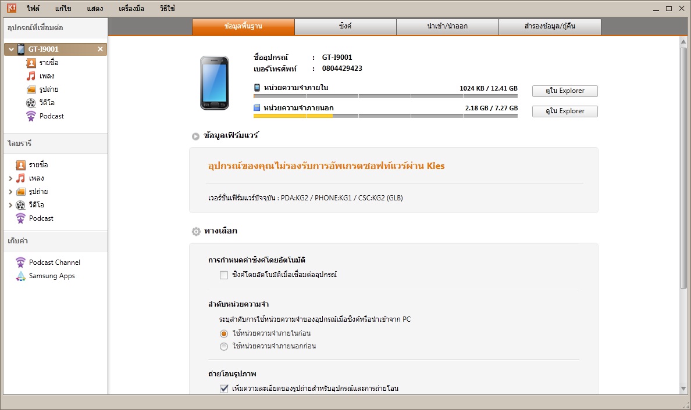The width and height of the screenshot is (691, 410).
Task: Expand the ข้อมูลเฟิร์มแวร์ firmware section arrow
Action: pos(195,136)
